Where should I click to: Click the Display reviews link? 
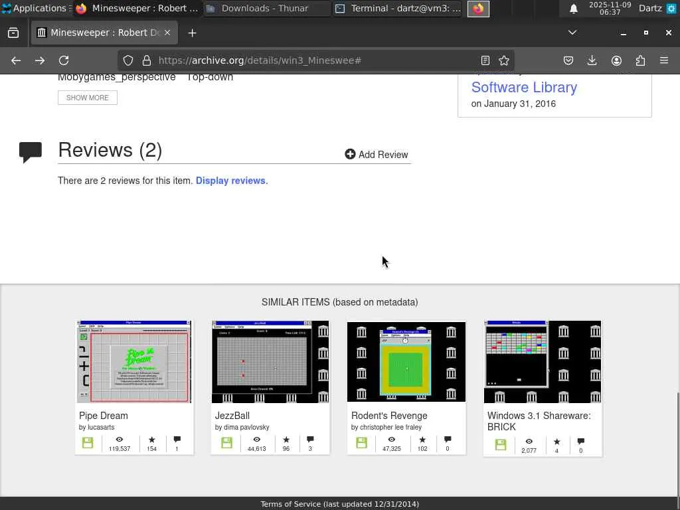[x=230, y=181]
